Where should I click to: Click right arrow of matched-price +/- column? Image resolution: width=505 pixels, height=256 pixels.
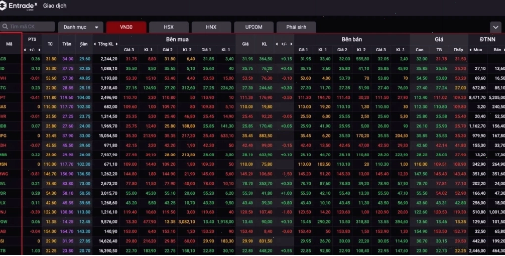tap(291, 44)
